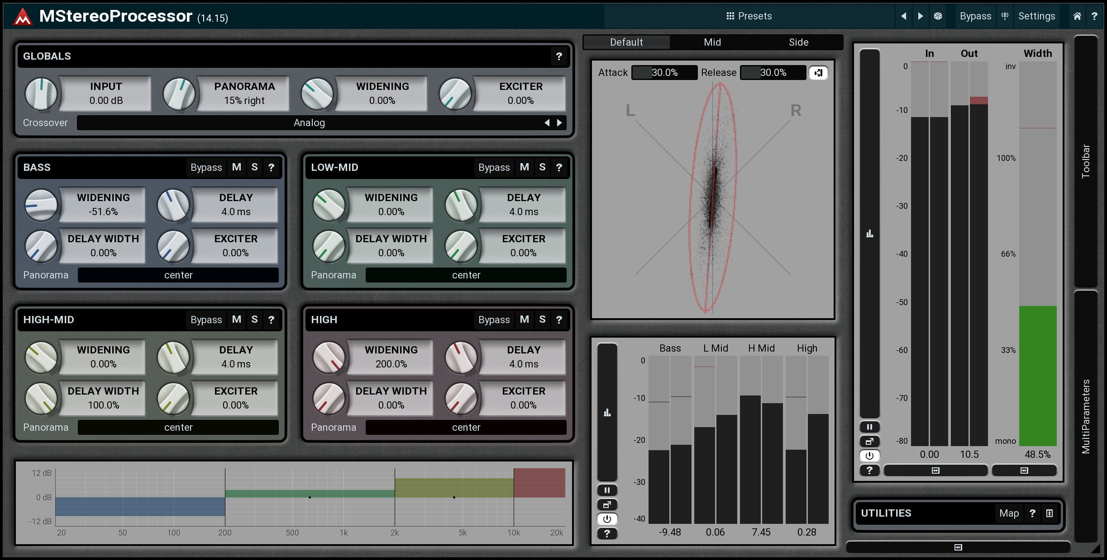The height and width of the screenshot is (560, 1107).
Task: Switch to the Mid tab
Action: pos(712,42)
